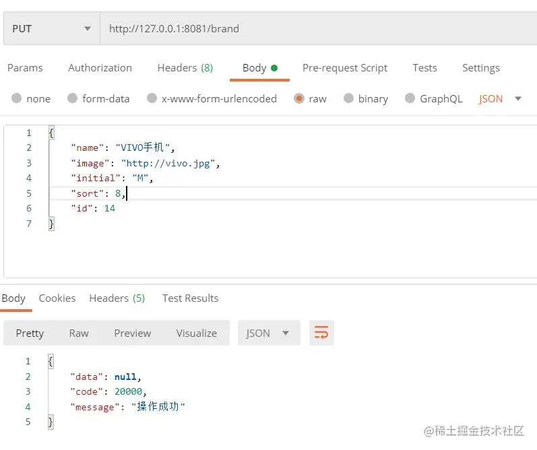Image resolution: width=537 pixels, height=450 pixels.
Task: Click the "id": 14 line
Action: 93,208
